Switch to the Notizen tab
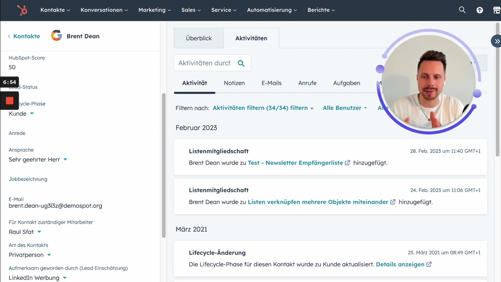 click(234, 83)
